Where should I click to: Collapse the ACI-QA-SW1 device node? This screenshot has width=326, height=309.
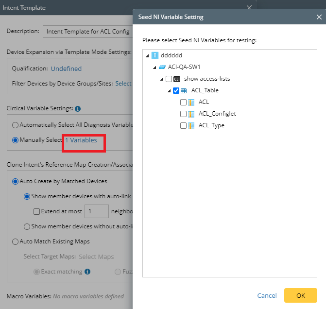[154, 68]
